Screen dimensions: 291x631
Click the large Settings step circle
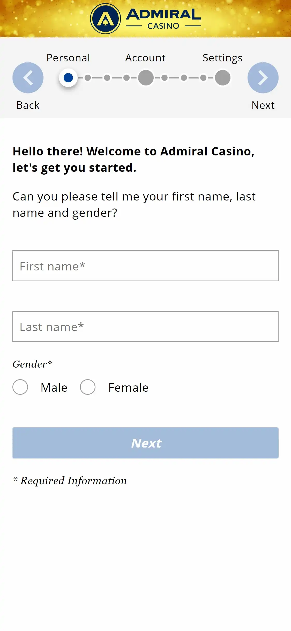click(x=223, y=78)
